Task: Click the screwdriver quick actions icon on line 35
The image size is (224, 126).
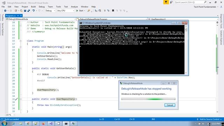Action: click(x=16, y=99)
